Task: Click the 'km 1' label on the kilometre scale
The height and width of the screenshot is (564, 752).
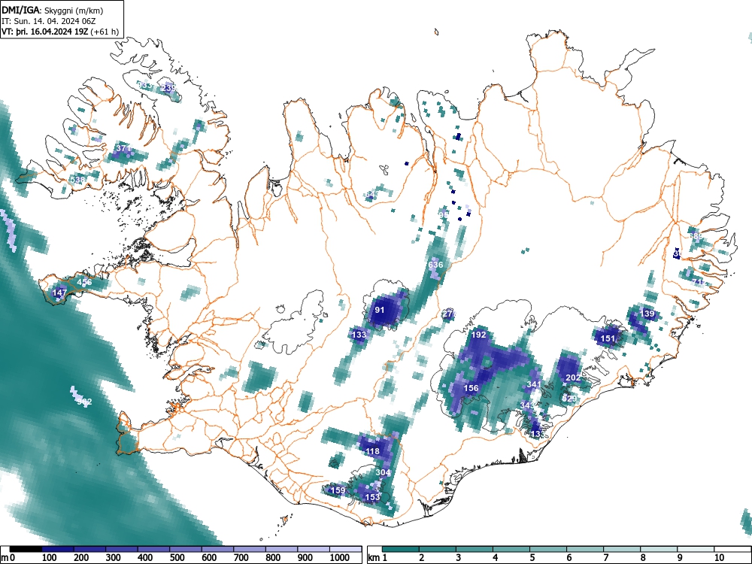Action: (378, 558)
